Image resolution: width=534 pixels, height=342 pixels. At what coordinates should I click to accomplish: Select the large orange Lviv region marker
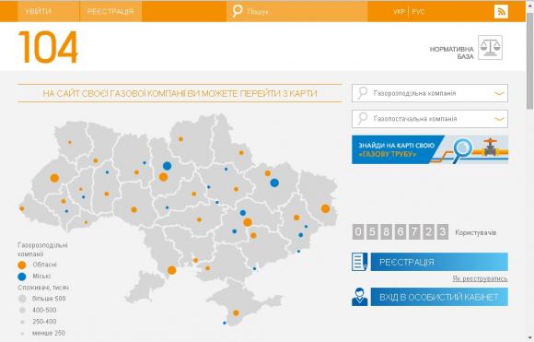pyautogui.click(x=54, y=178)
